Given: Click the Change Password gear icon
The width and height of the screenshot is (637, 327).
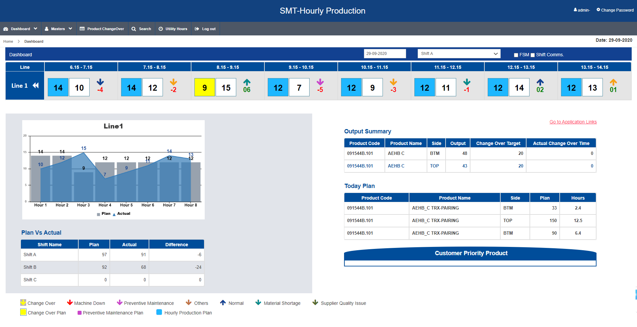Looking at the screenshot, I should coord(598,10).
